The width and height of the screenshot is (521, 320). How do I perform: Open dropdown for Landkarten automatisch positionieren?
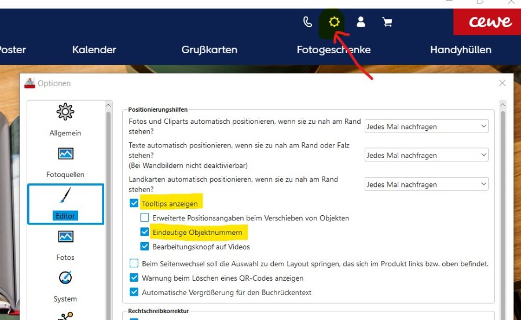[426, 184]
